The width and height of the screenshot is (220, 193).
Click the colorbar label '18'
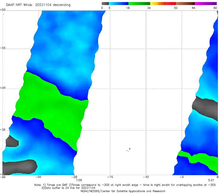click(x=128, y=8)
